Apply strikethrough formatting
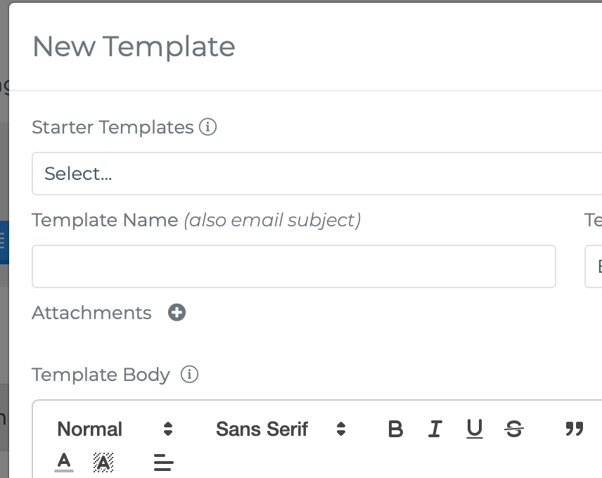Screen dimensions: 602x478 point(514,429)
